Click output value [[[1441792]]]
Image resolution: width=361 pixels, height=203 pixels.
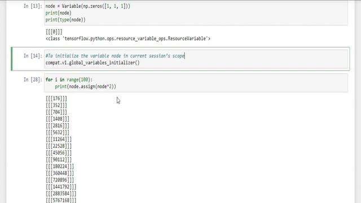[61, 187]
